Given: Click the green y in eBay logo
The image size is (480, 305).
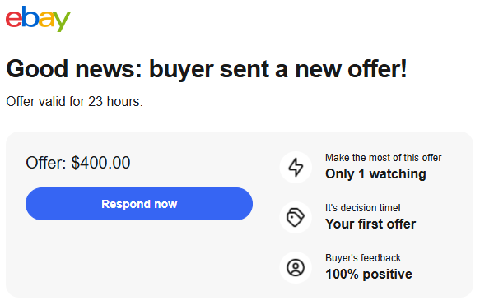Looking at the screenshot, I should pos(61,21).
